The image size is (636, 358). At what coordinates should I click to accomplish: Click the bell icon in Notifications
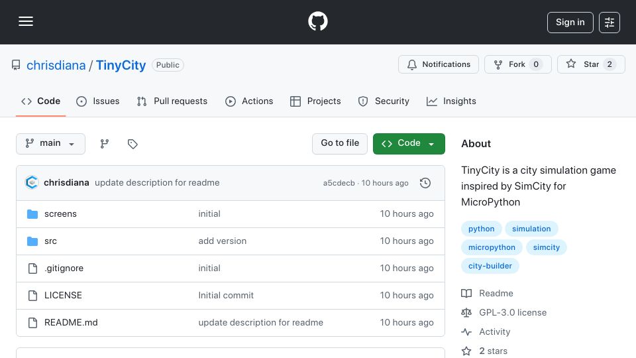tap(412, 64)
